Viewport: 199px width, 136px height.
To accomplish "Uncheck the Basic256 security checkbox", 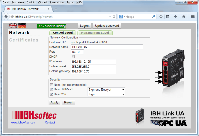I will click(x=52, y=94).
